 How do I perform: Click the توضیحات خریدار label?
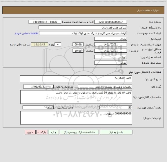coord(152,118)
